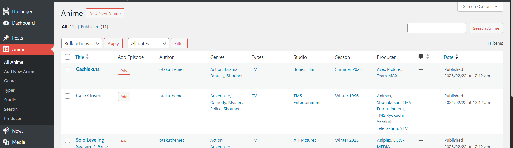Click the Title column sort arrows
Screen dimensions: 513x148
(87, 57)
